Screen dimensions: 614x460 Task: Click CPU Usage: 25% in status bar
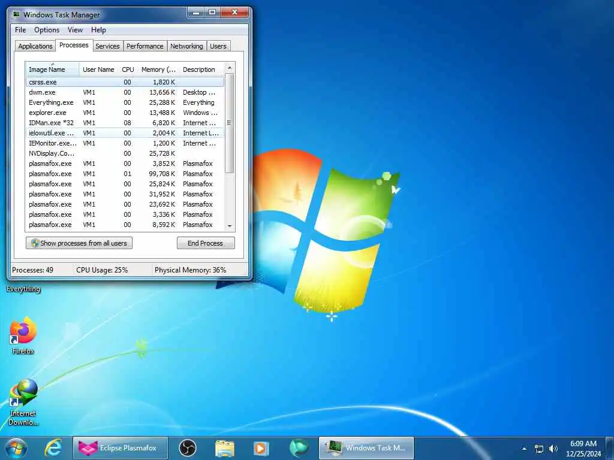click(102, 270)
